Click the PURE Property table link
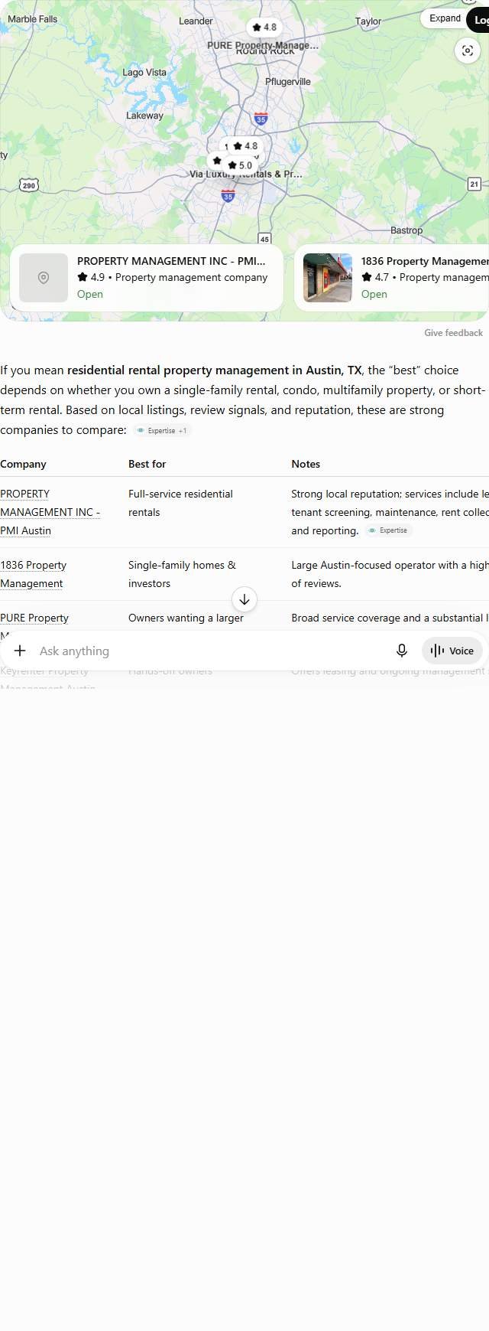This screenshot has width=489, height=1331. (x=34, y=618)
